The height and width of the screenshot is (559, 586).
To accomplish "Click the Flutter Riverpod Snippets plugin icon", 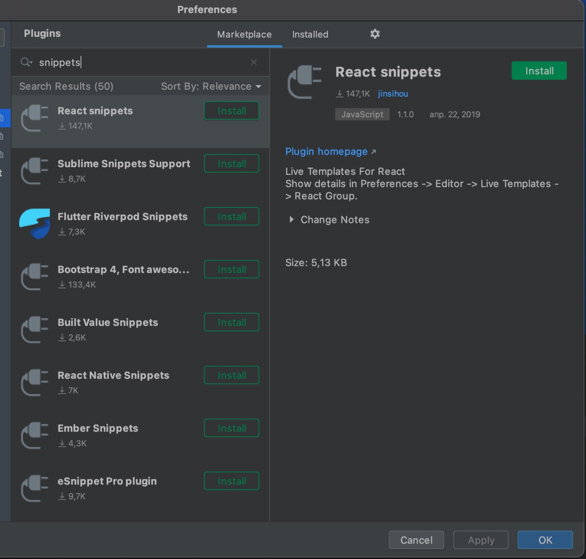I will click(x=35, y=223).
